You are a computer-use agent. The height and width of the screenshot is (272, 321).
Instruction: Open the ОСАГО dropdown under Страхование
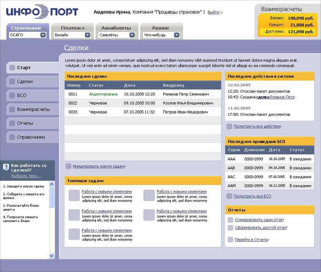point(43,35)
